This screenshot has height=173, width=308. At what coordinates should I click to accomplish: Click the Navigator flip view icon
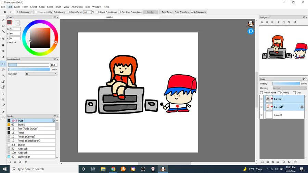[295, 22]
